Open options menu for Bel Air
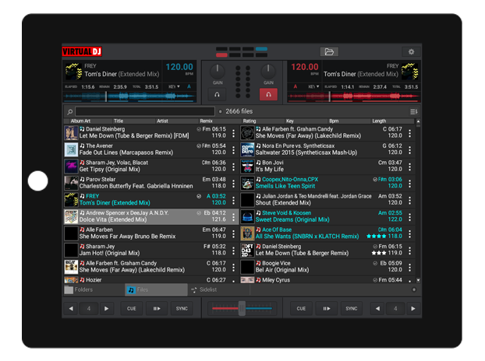 coord(410,267)
